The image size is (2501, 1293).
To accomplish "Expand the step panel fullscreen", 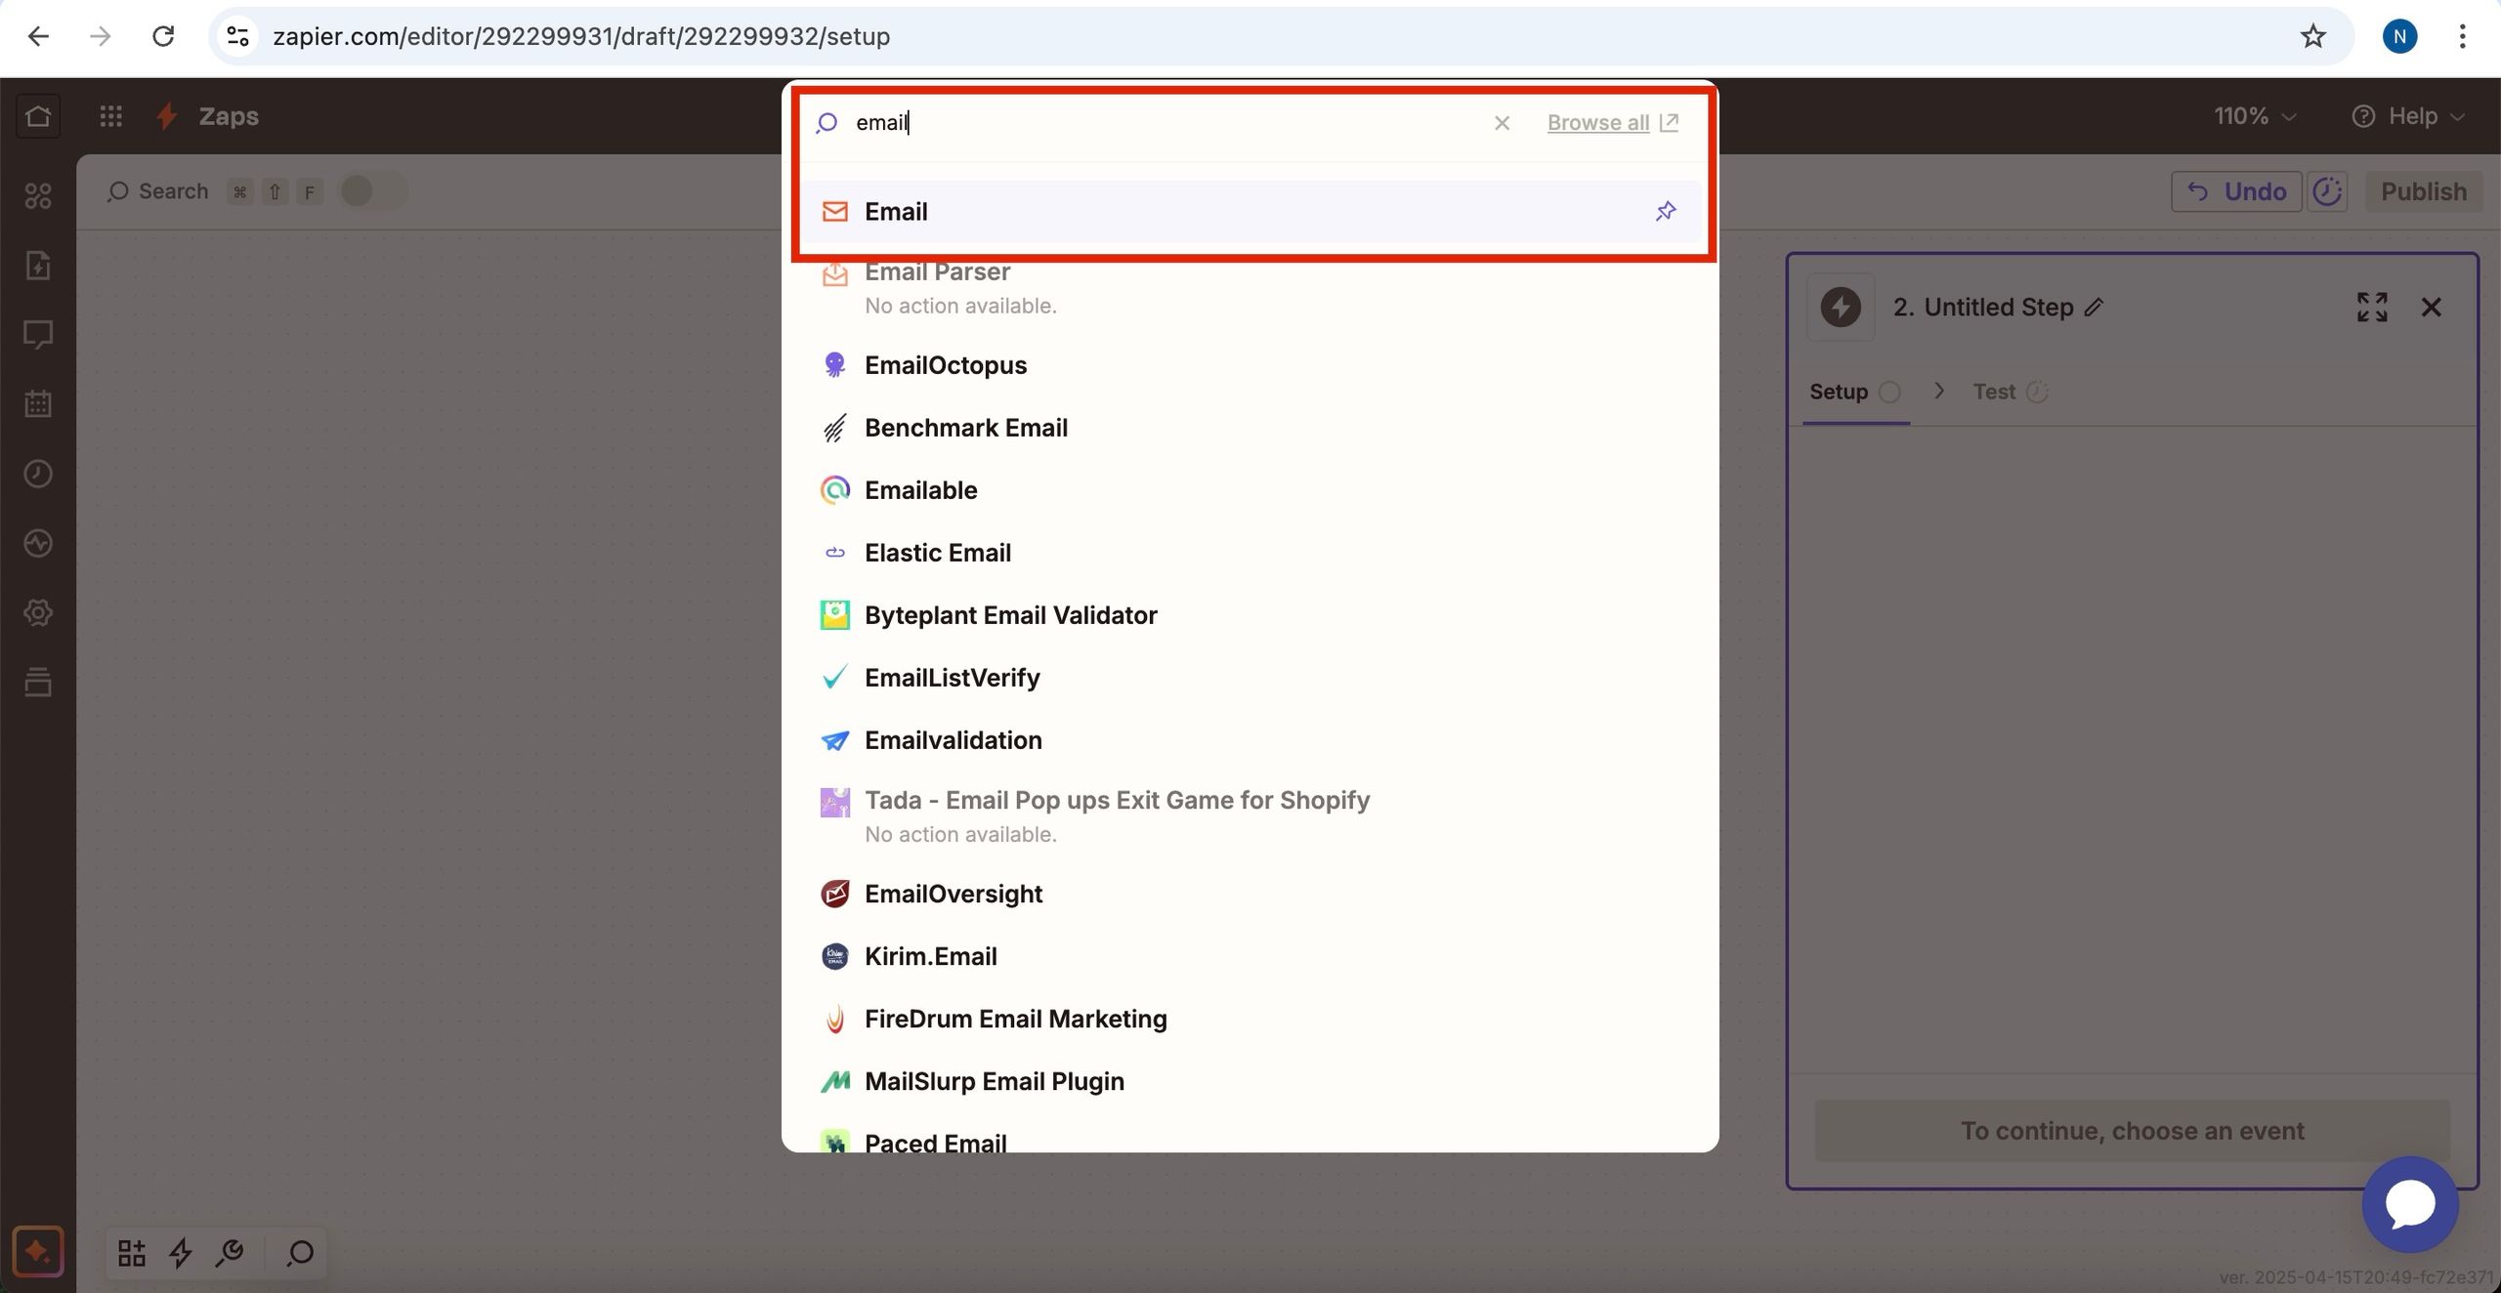I will 2372,308.
